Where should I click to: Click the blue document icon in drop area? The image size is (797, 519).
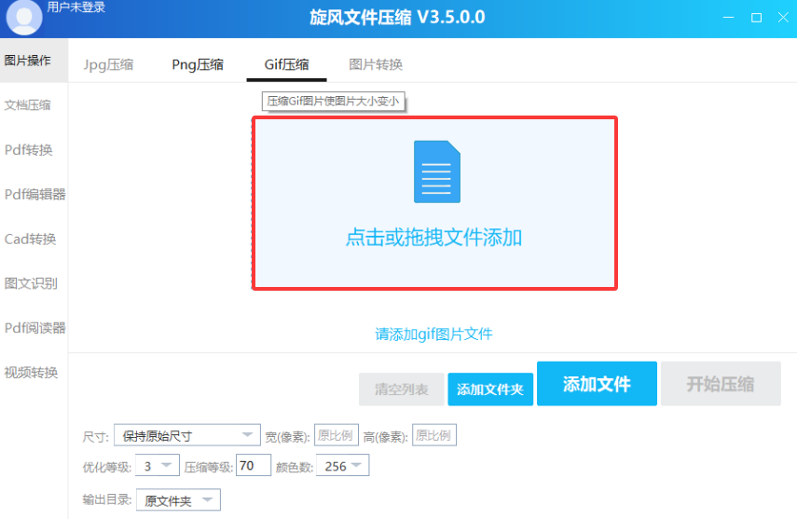pos(437,171)
